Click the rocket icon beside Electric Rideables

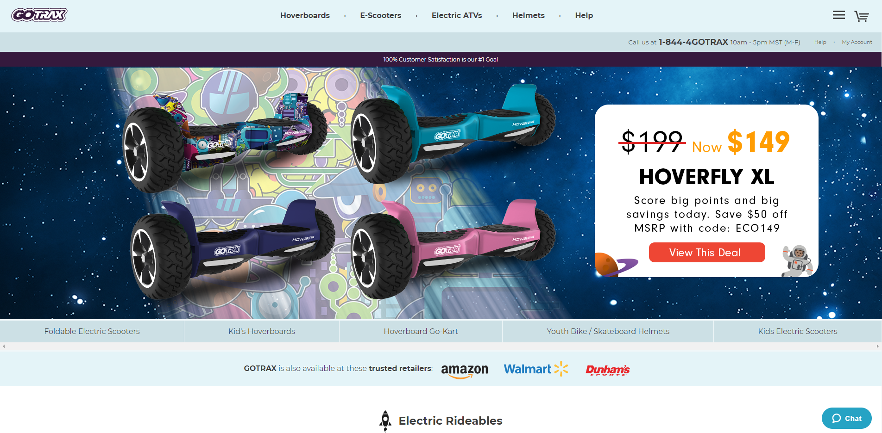point(385,421)
